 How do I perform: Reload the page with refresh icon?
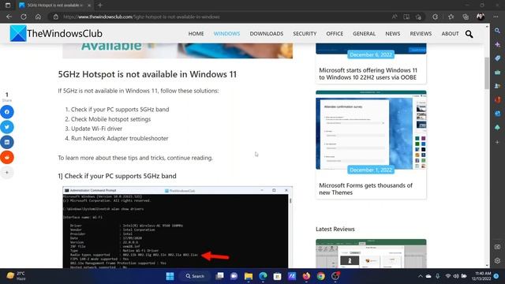tap(24, 17)
